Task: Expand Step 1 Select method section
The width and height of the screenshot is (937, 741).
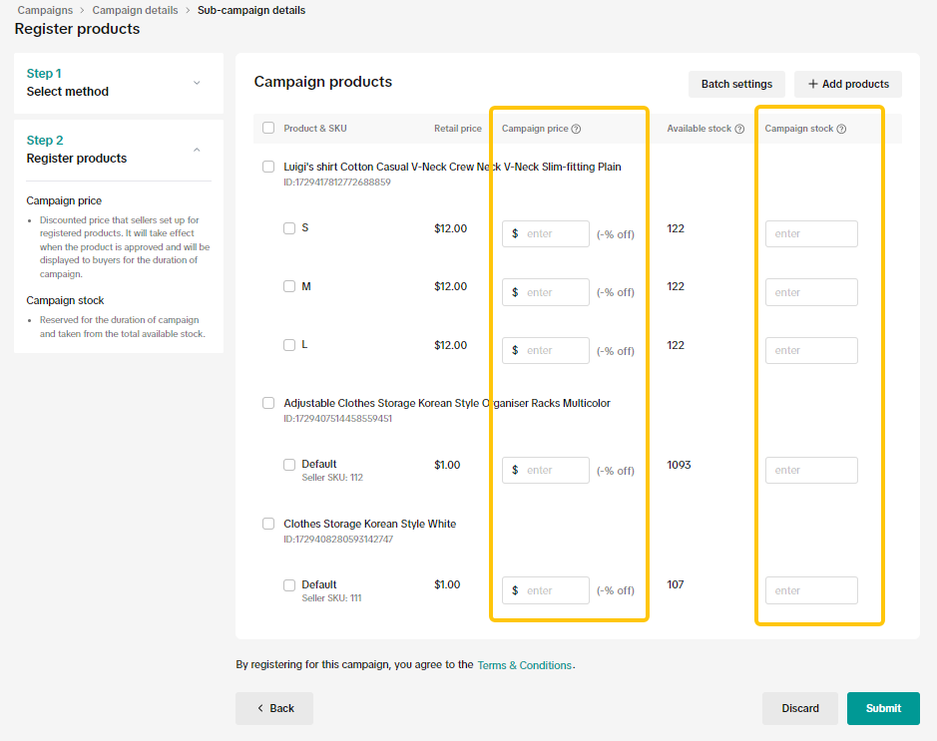Action: click(x=197, y=83)
